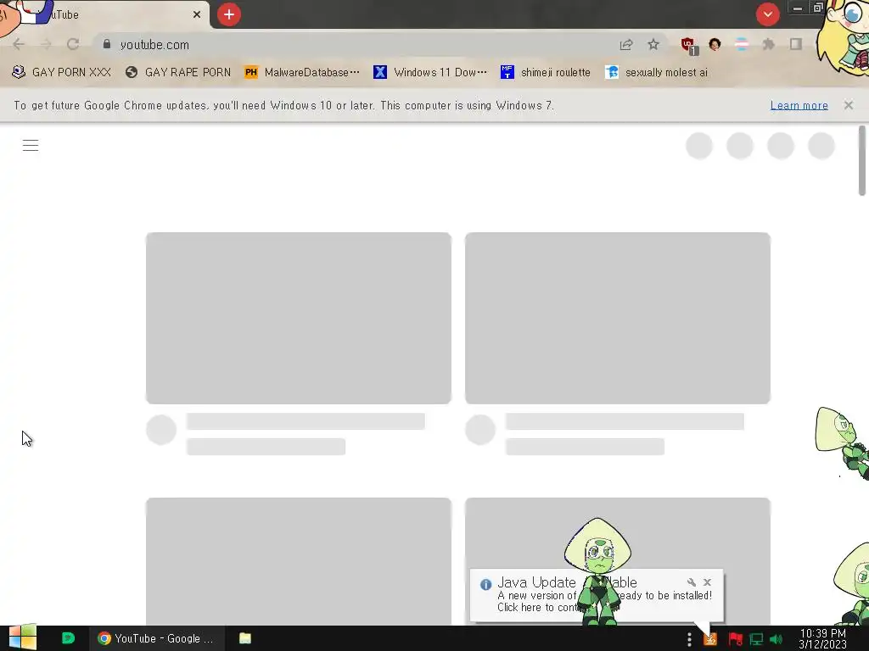Click the standing green Peridot desktop mascot

point(598,572)
